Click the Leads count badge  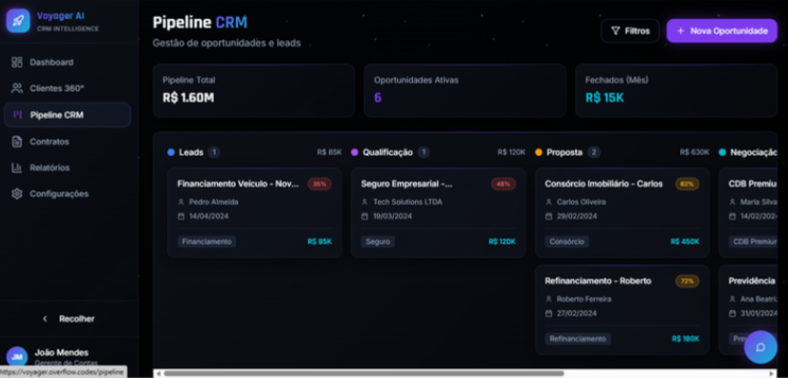(x=214, y=152)
